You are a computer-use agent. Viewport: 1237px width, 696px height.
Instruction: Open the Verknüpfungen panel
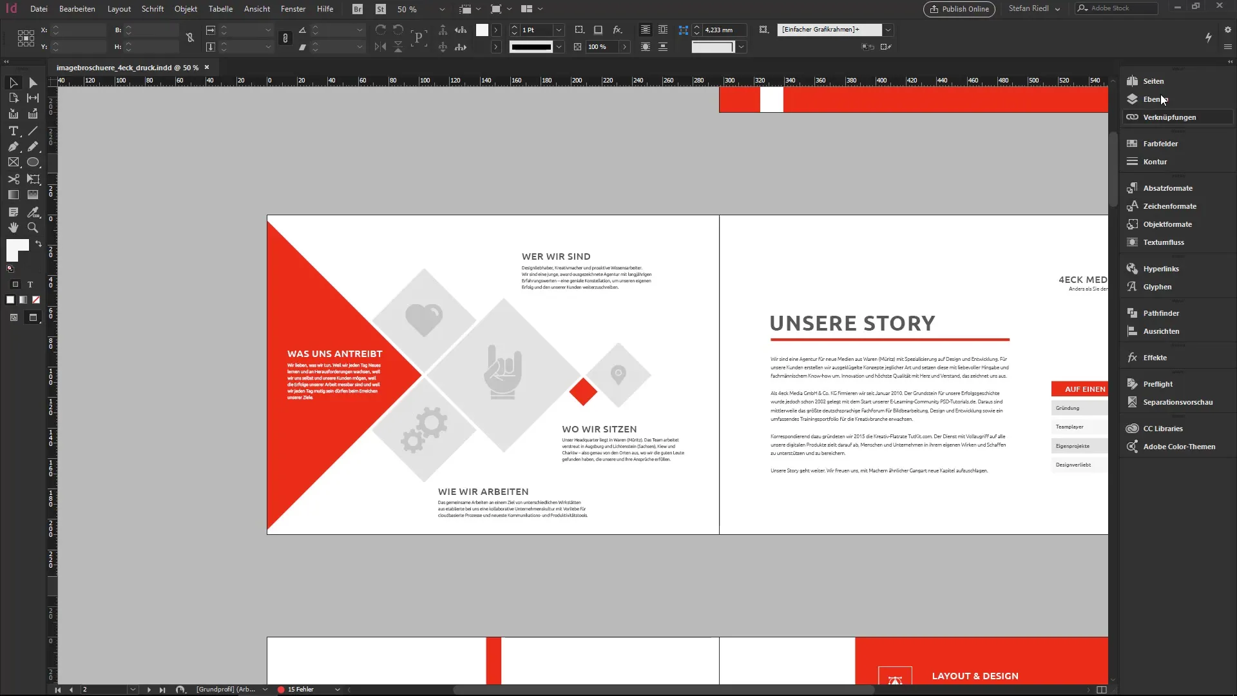(1169, 117)
